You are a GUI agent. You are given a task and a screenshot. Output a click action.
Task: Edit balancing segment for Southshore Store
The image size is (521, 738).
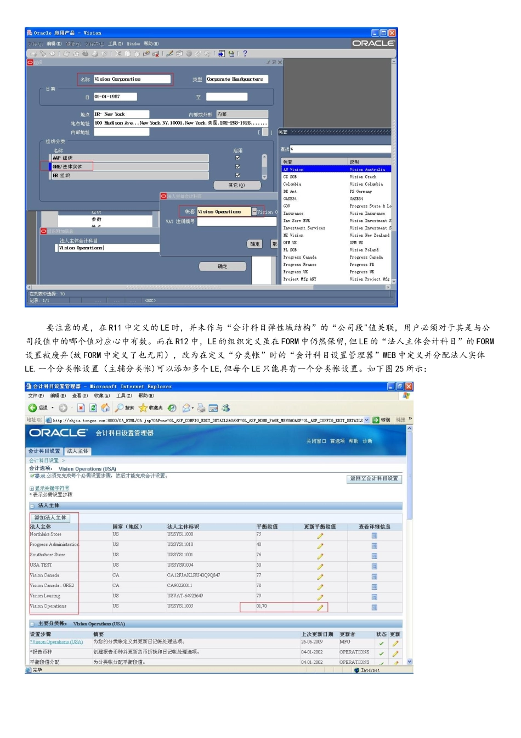point(320,556)
